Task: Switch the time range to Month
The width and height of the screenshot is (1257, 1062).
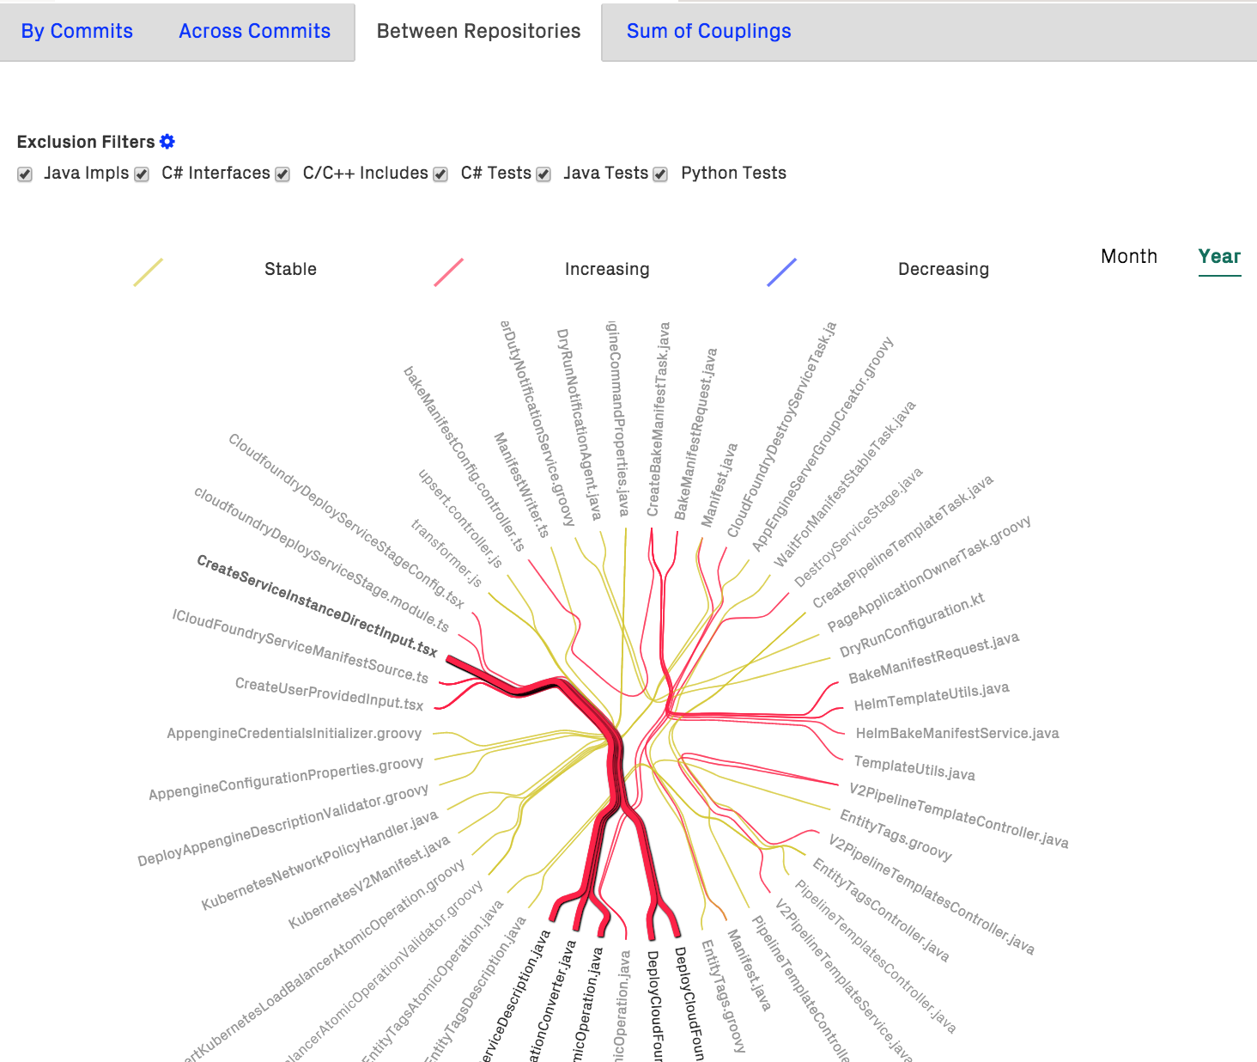Action: pyautogui.click(x=1129, y=257)
